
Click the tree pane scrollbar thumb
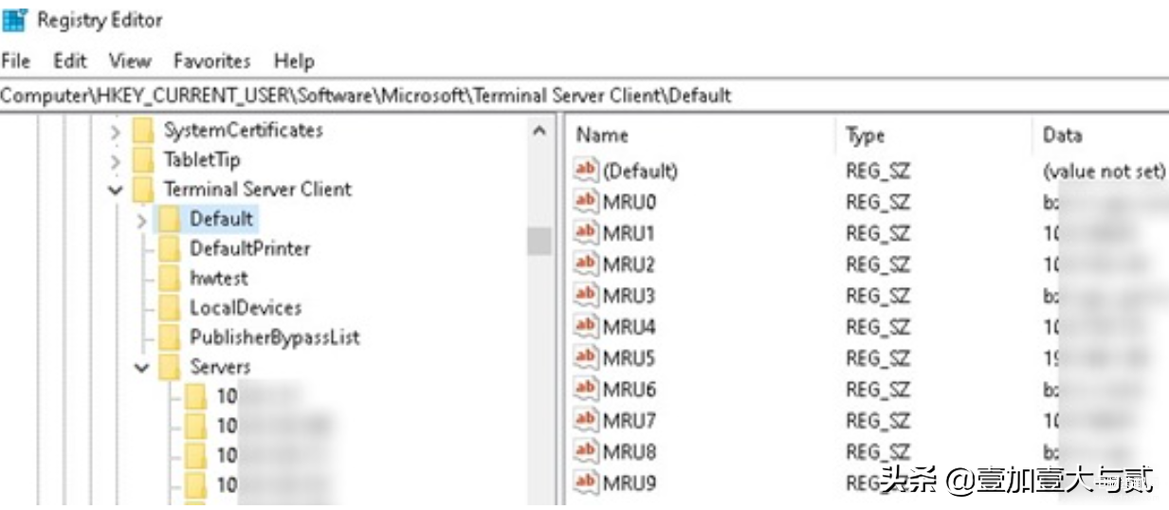[539, 241]
